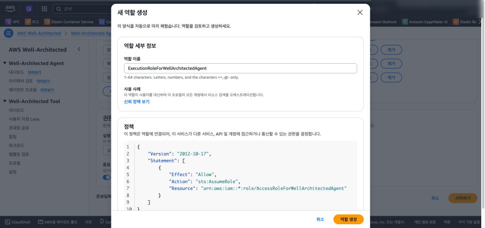485x228 pixels.
Task: Click the 사용 사례 label
Action: pyautogui.click(x=133, y=89)
